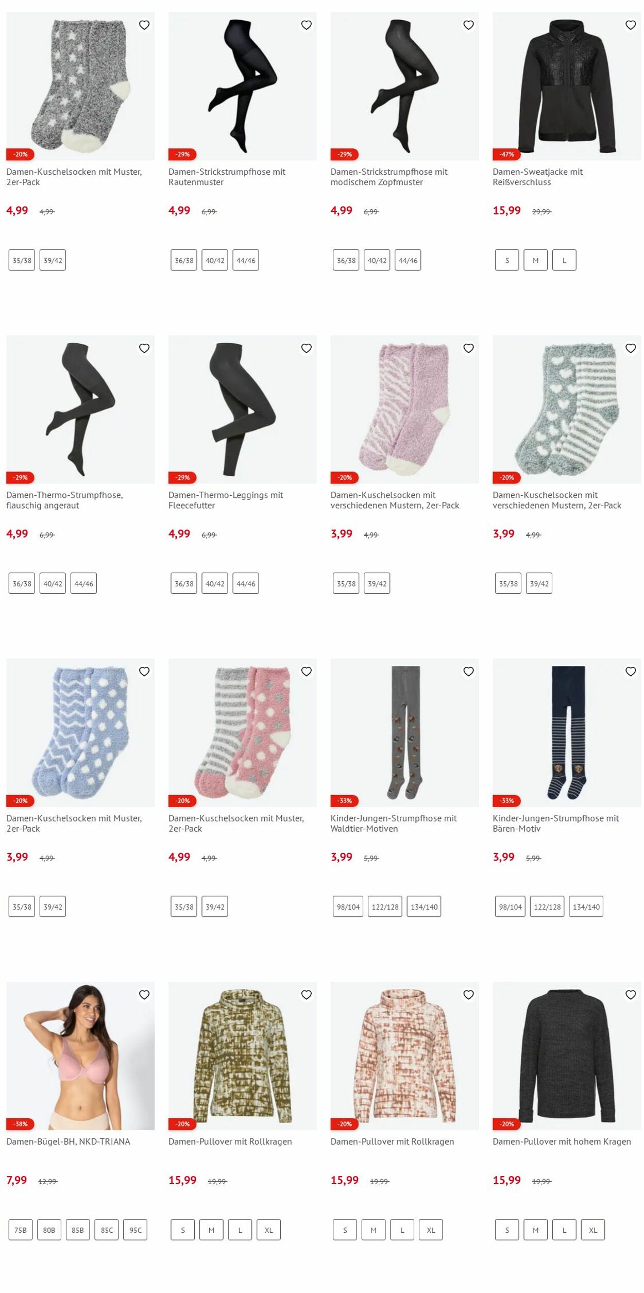Add star-pattern Kuschelsocken to wishlist via heart
This screenshot has height=1293, width=644.
click(x=144, y=25)
